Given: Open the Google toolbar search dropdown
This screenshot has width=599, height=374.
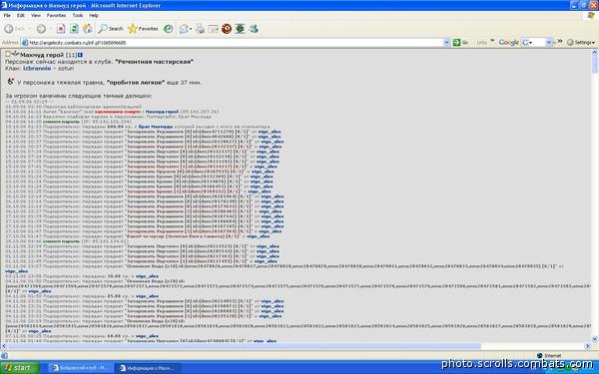Looking at the screenshot, I should [x=548, y=42].
